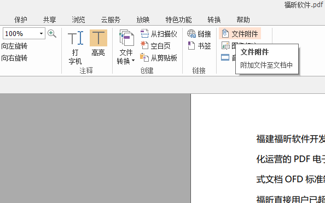Toggle the Highlight (高亮) tool
Screen dimensions: 325x203
point(98,43)
